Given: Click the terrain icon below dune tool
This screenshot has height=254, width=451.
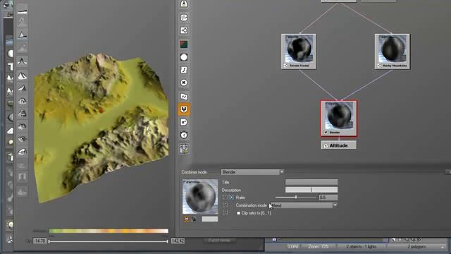Looking at the screenshot, I should pos(22,101).
